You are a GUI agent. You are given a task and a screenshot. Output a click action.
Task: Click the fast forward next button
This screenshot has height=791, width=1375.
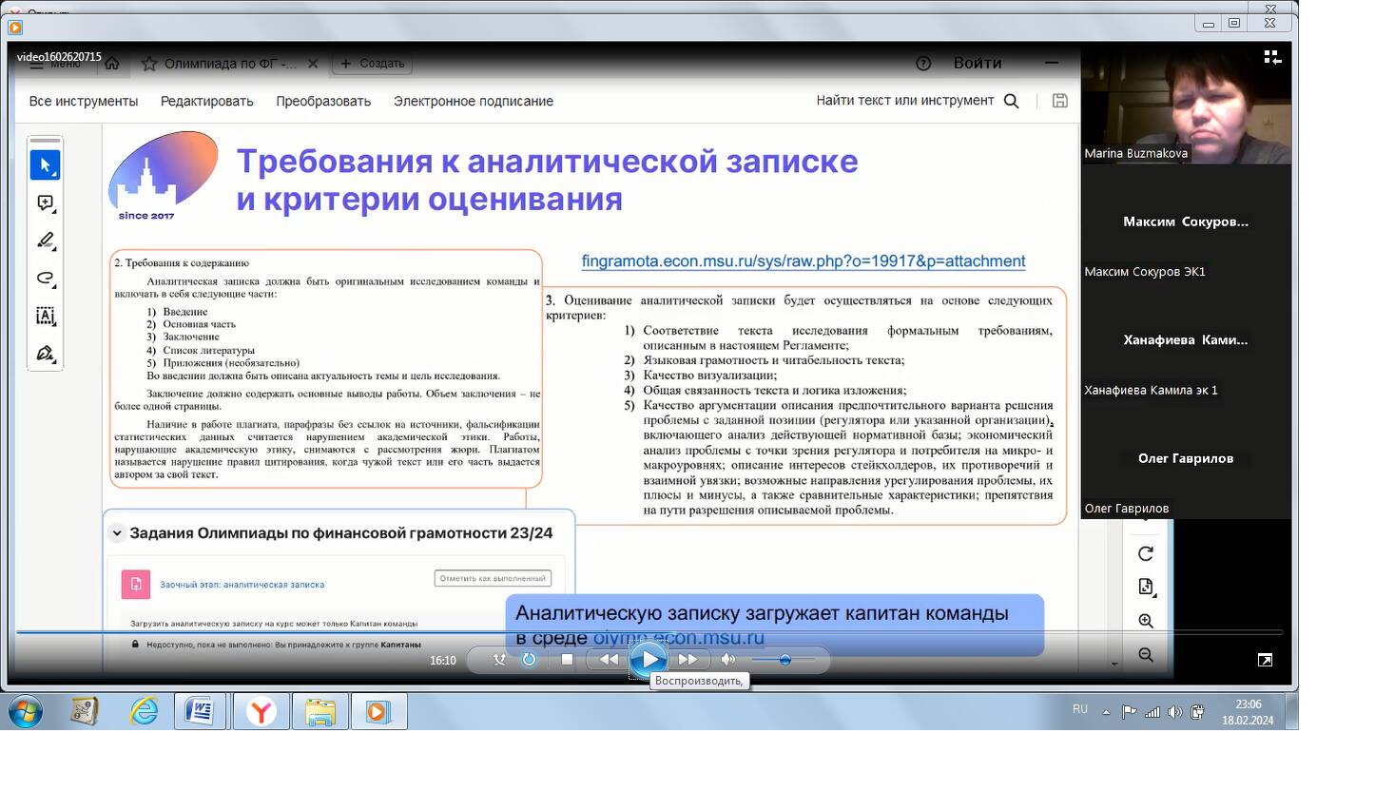(688, 659)
